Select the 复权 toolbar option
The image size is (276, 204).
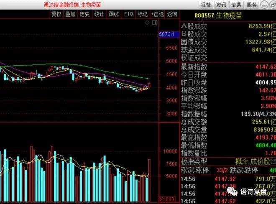[x=56, y=14]
